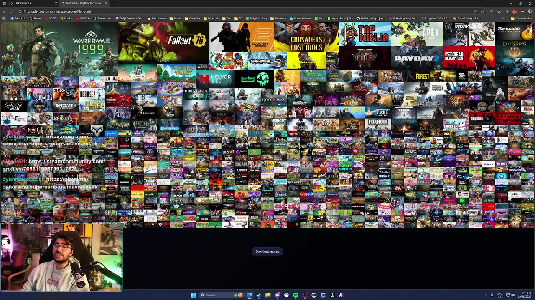Select Crusaders of the Lost Idols tile
Viewport: 535px width, 300px height.
tap(306, 37)
